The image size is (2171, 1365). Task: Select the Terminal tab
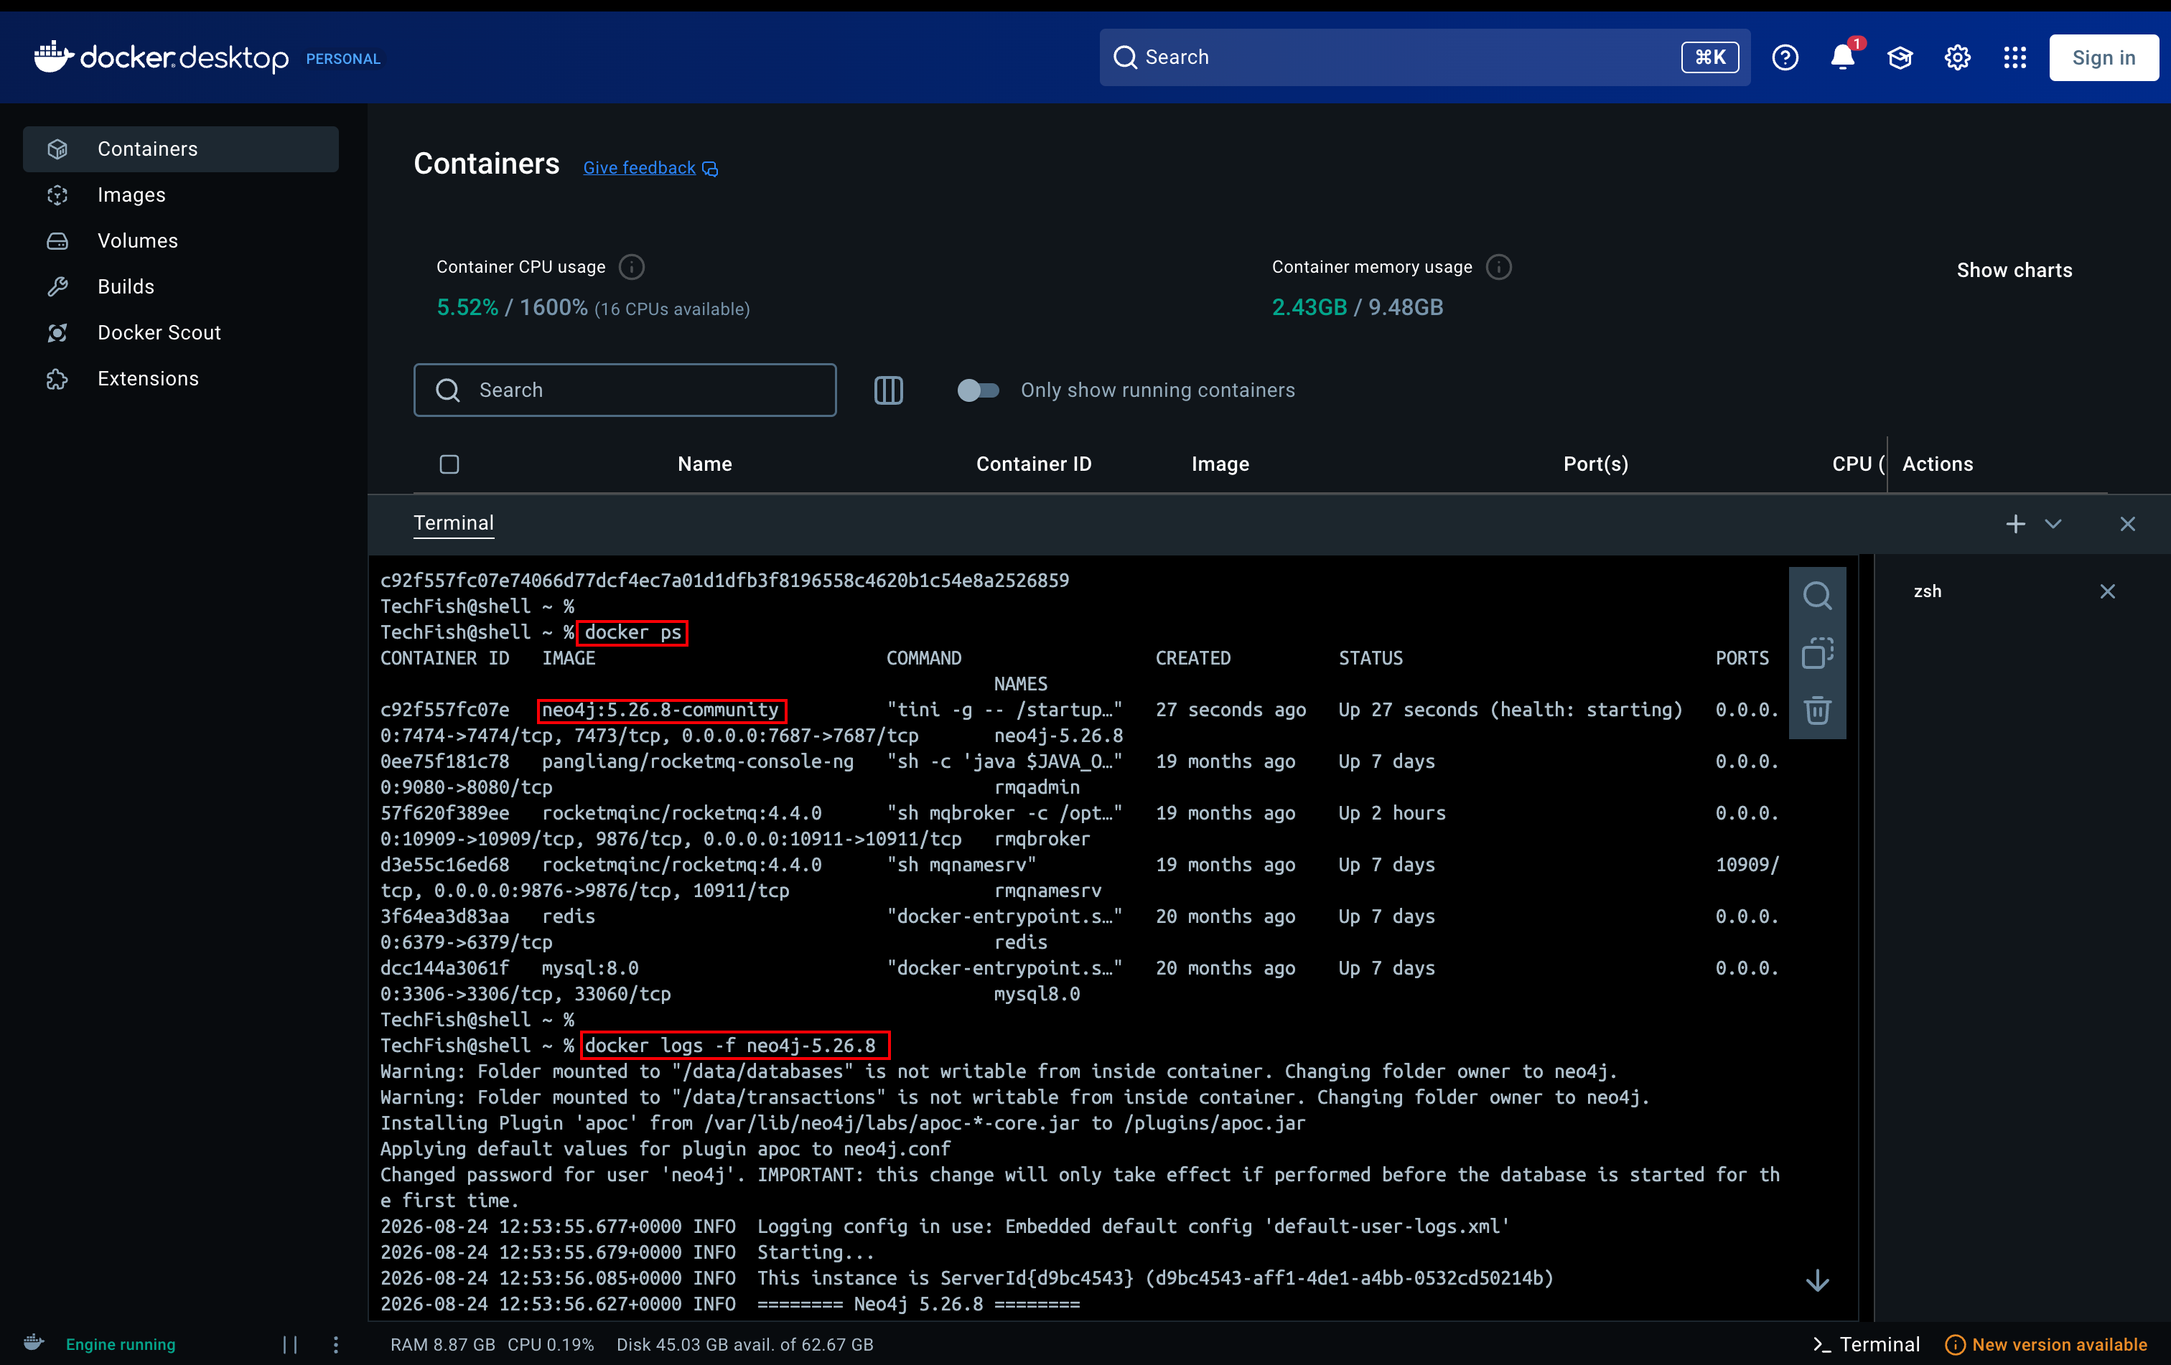[454, 522]
